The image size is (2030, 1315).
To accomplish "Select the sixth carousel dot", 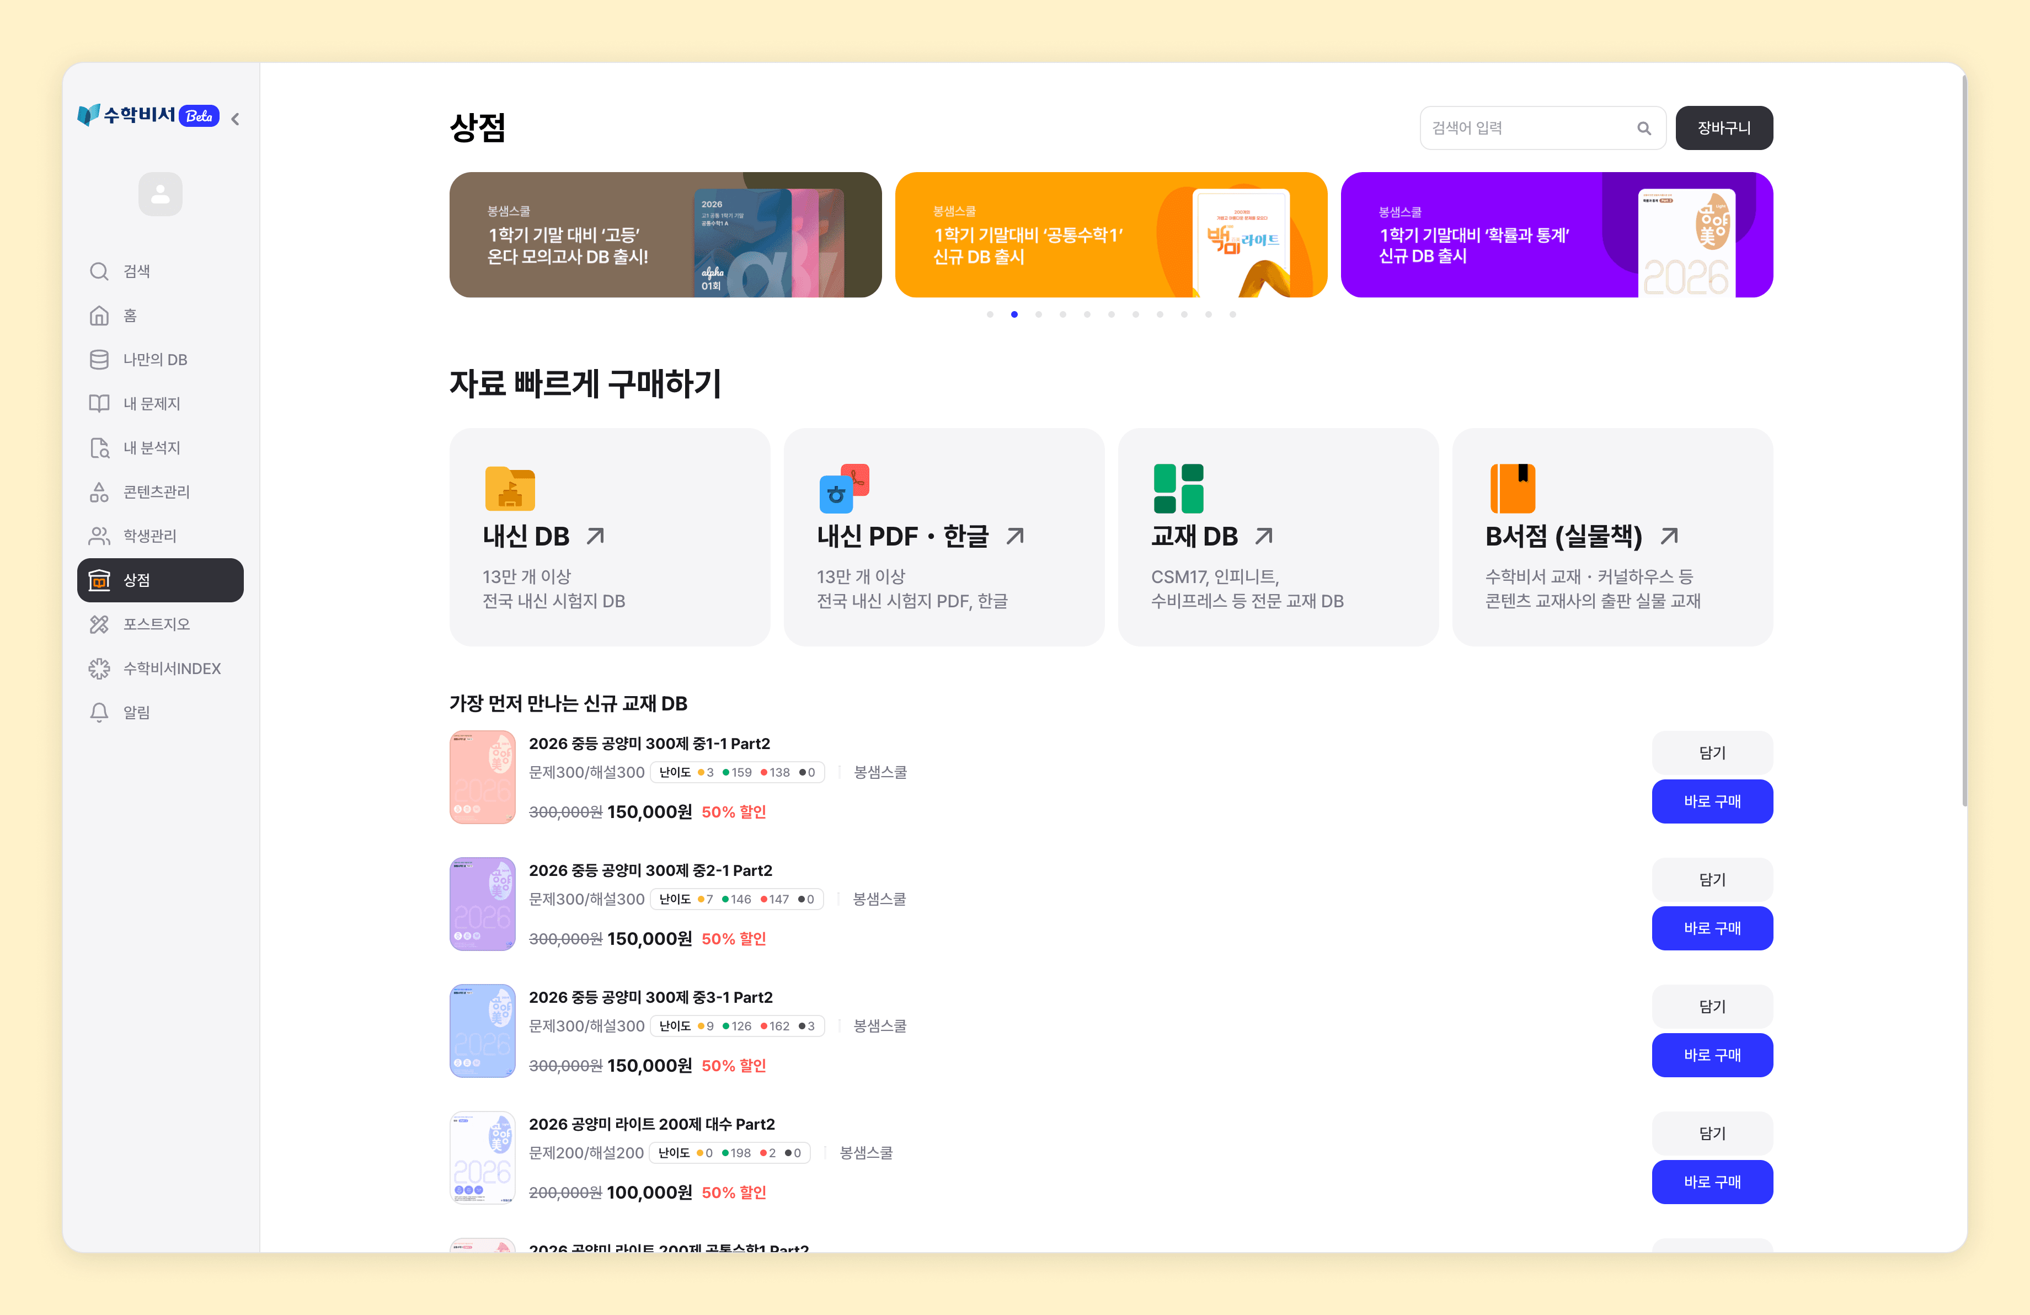I will [1112, 314].
